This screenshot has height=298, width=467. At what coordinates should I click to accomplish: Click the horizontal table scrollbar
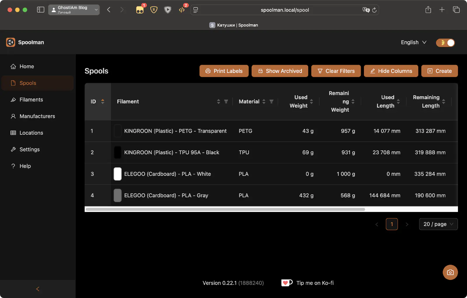tap(225, 209)
